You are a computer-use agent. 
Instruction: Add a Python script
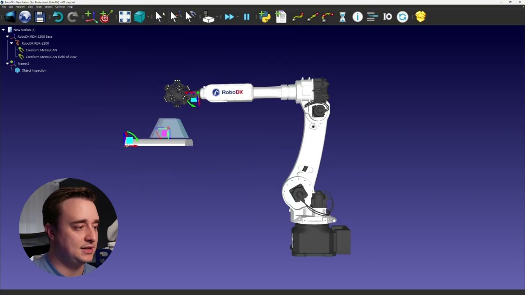point(265,17)
